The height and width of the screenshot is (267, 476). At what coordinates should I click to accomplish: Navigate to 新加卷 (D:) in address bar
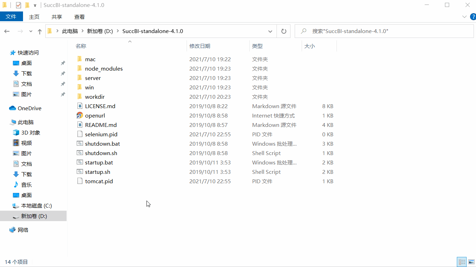point(100,31)
